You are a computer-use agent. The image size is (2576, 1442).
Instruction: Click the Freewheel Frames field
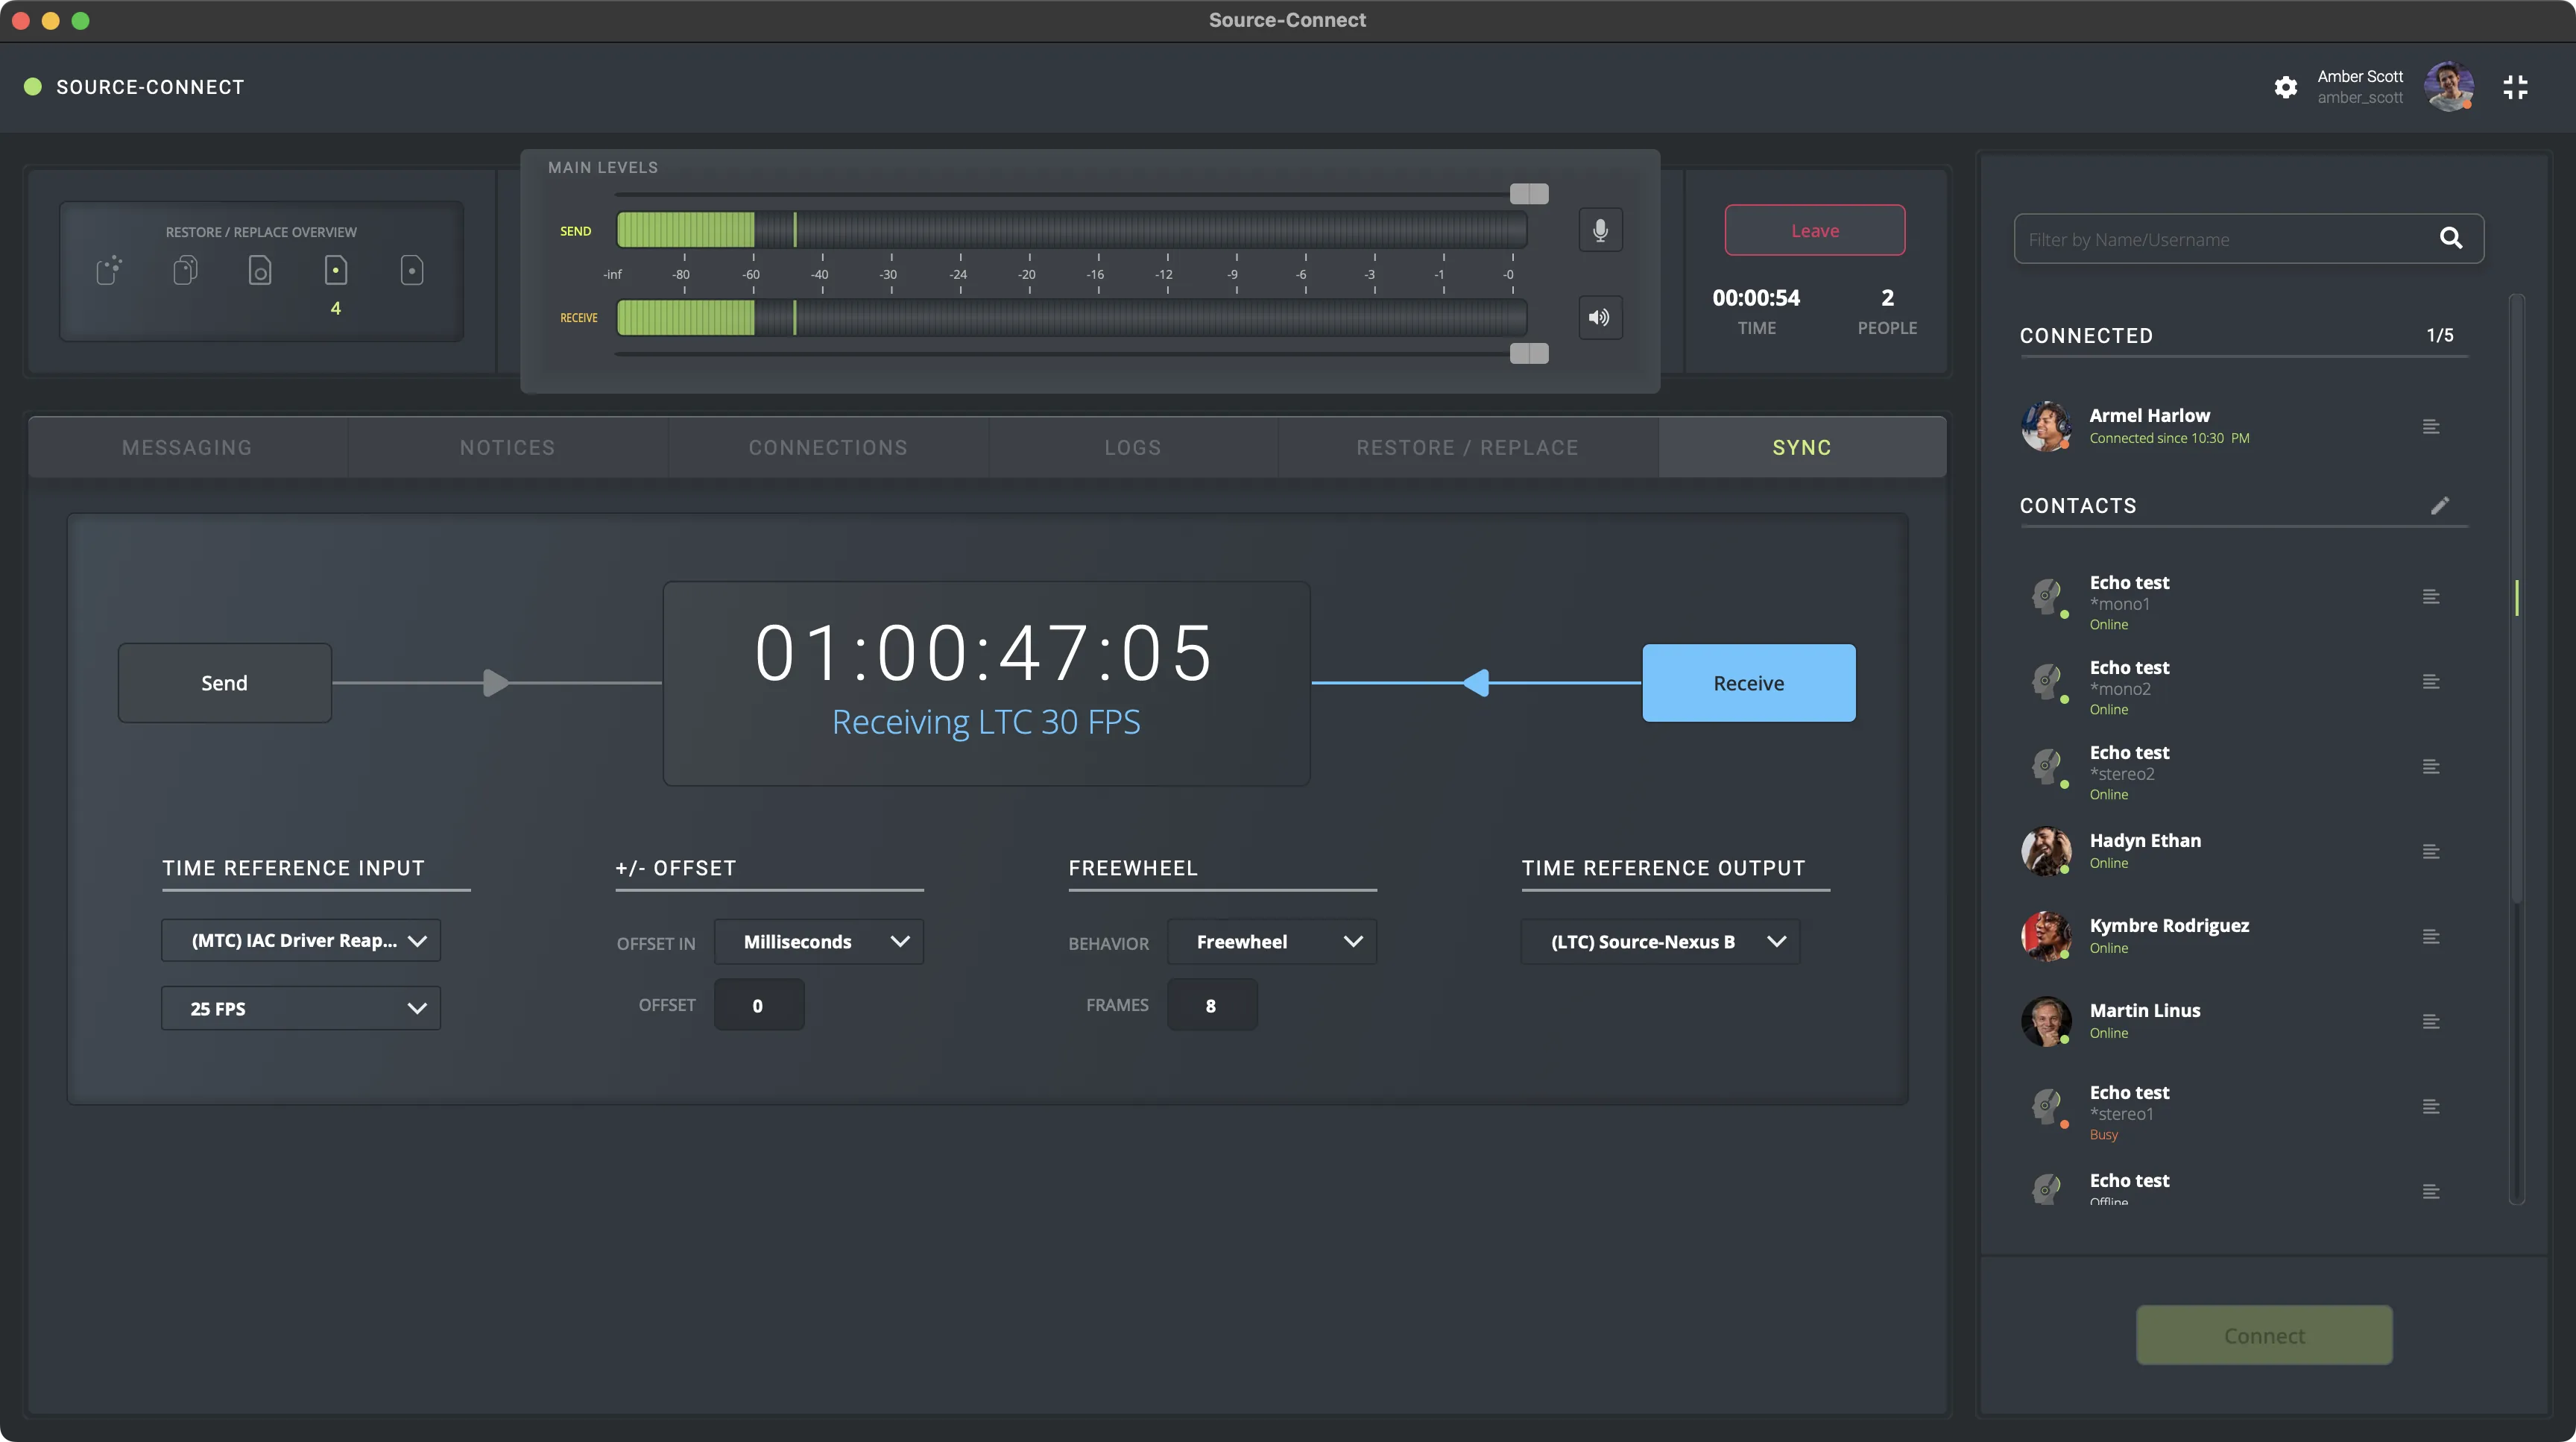pyautogui.click(x=1212, y=1005)
